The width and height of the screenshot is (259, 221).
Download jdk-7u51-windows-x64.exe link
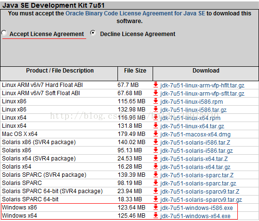point(195,216)
